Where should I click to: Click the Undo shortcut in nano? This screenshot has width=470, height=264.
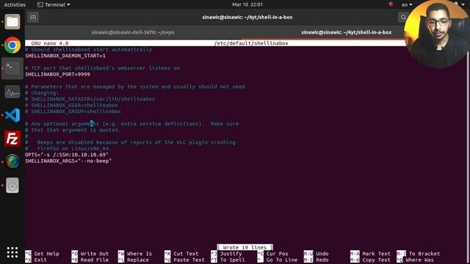[317, 254]
